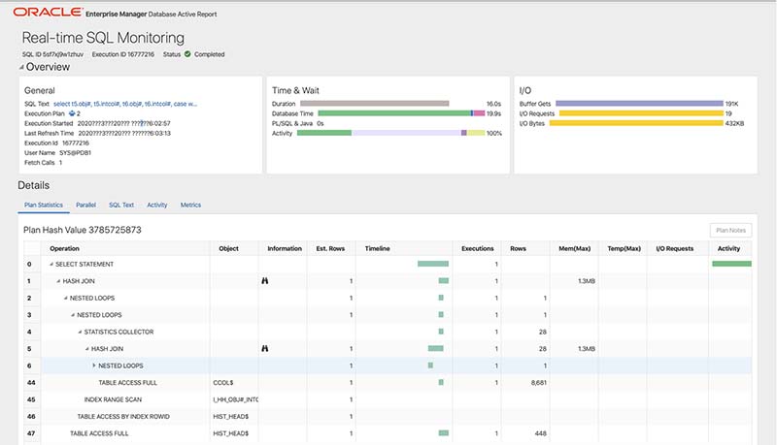Switch to the Parallel tab
Viewport: 777px width, 445px height.
pos(85,205)
